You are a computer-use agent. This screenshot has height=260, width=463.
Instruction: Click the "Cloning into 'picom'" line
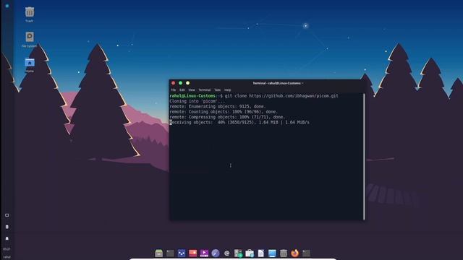197,101
